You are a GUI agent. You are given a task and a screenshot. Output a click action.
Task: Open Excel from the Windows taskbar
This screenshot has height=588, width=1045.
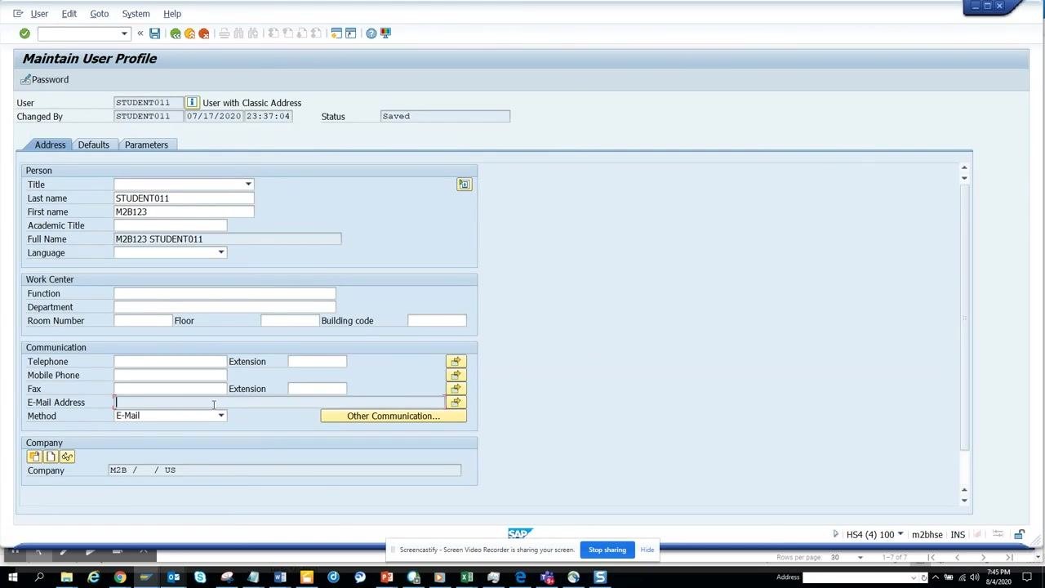click(466, 578)
